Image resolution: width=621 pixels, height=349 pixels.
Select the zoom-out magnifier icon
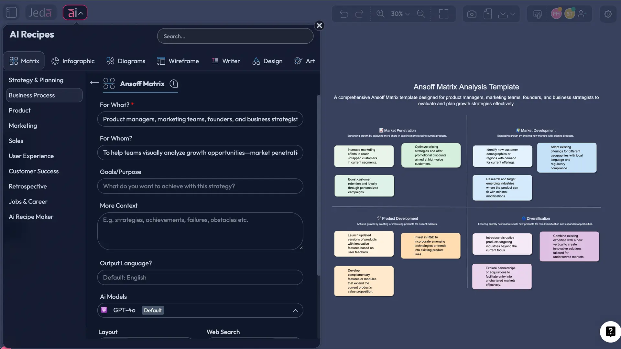pos(421,14)
